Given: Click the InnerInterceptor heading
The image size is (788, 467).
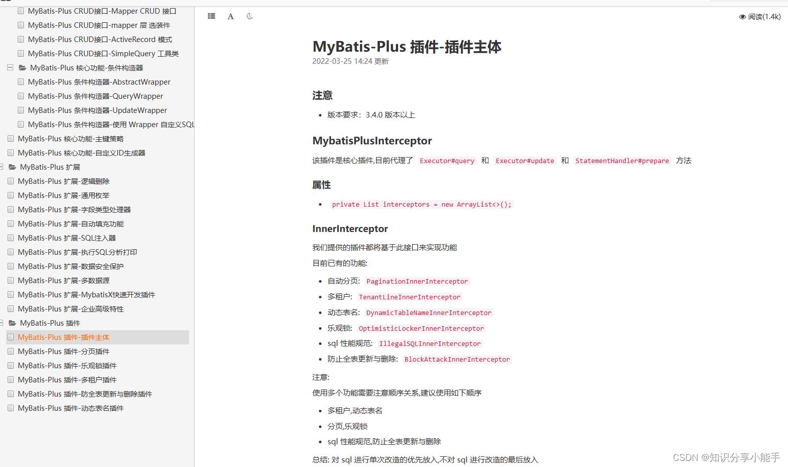Looking at the screenshot, I should [x=350, y=229].
